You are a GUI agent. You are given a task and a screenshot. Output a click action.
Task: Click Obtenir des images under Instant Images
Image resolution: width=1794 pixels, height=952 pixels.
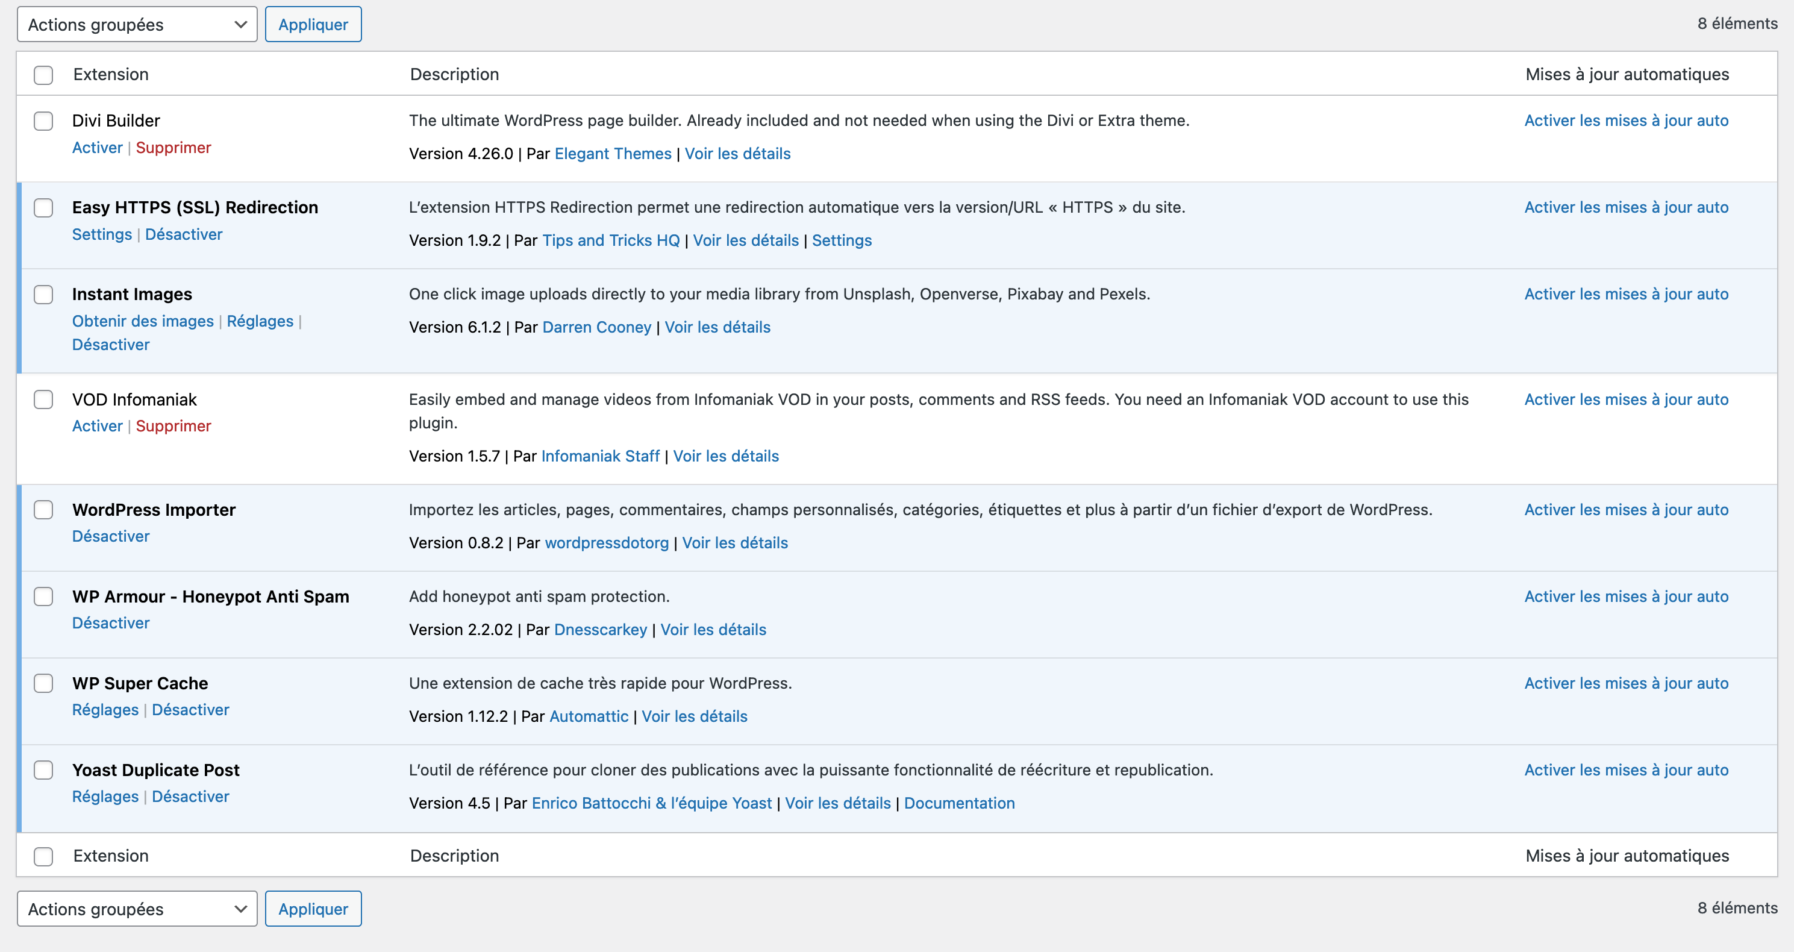(143, 321)
